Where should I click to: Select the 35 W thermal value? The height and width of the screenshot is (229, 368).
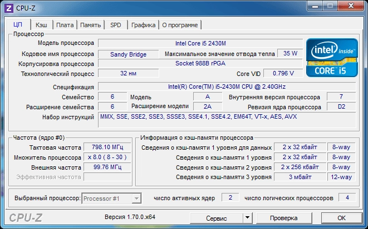pos(290,53)
